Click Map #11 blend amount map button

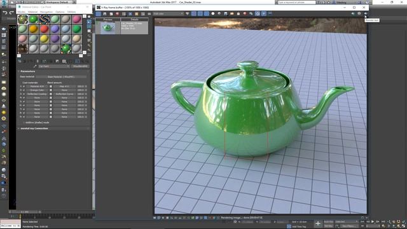pyautogui.click(x=64, y=87)
